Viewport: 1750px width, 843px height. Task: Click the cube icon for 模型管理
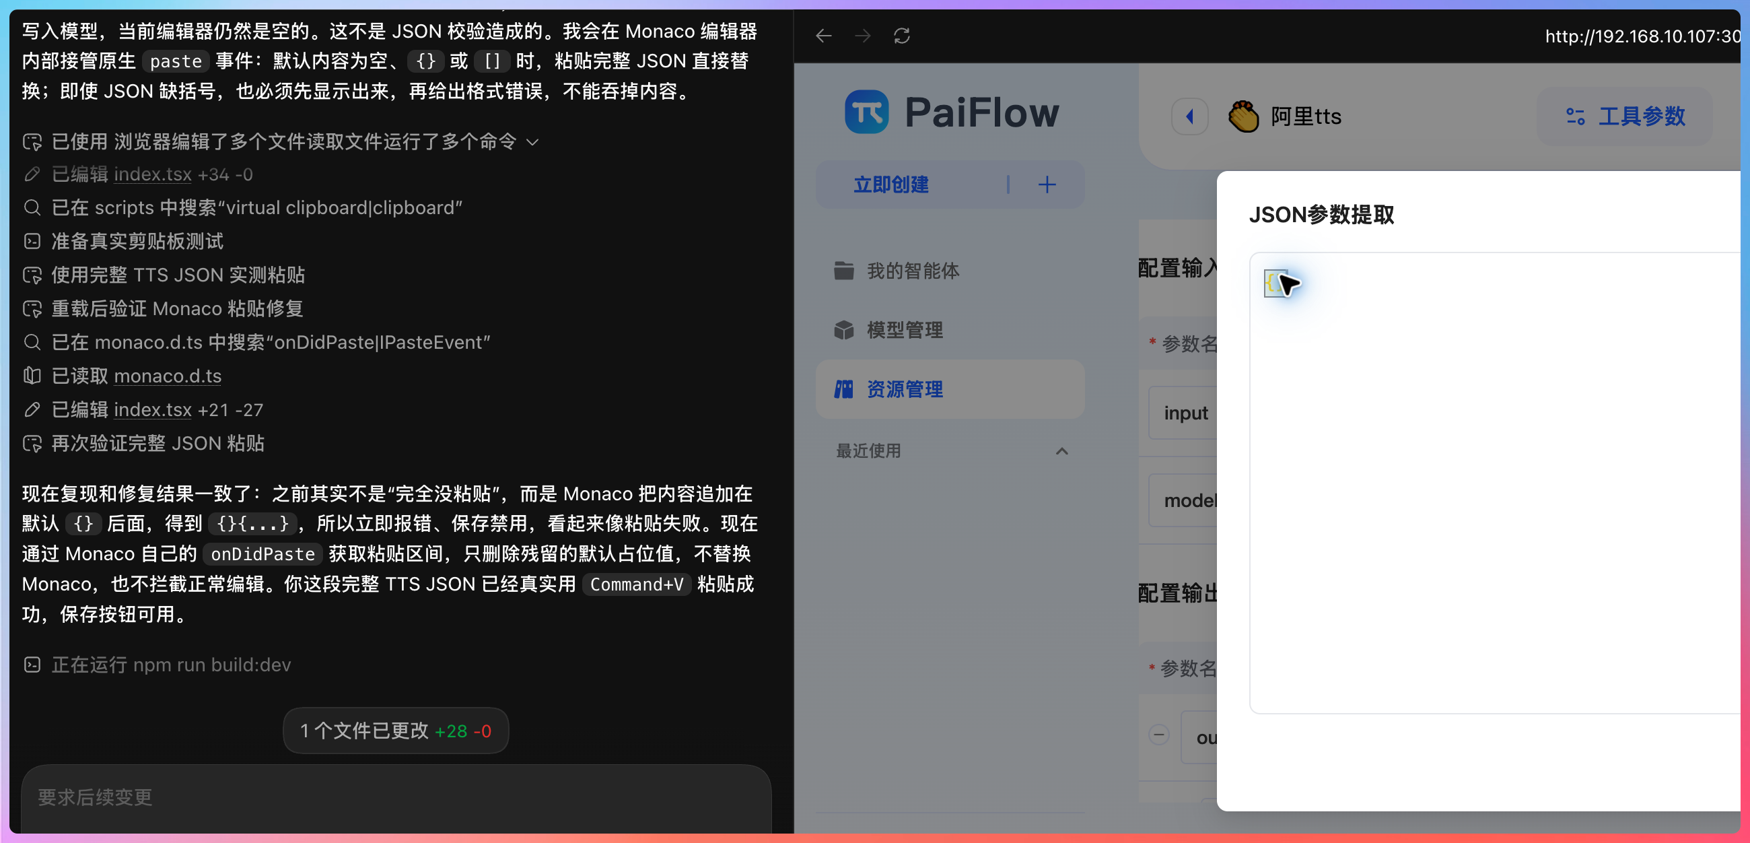tap(844, 330)
